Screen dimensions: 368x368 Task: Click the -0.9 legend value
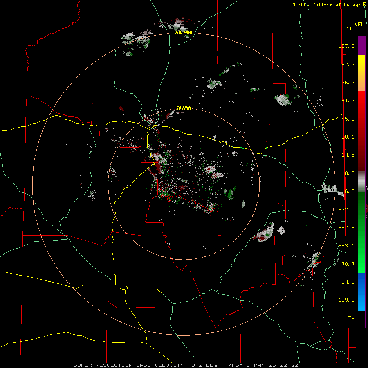(x=348, y=173)
